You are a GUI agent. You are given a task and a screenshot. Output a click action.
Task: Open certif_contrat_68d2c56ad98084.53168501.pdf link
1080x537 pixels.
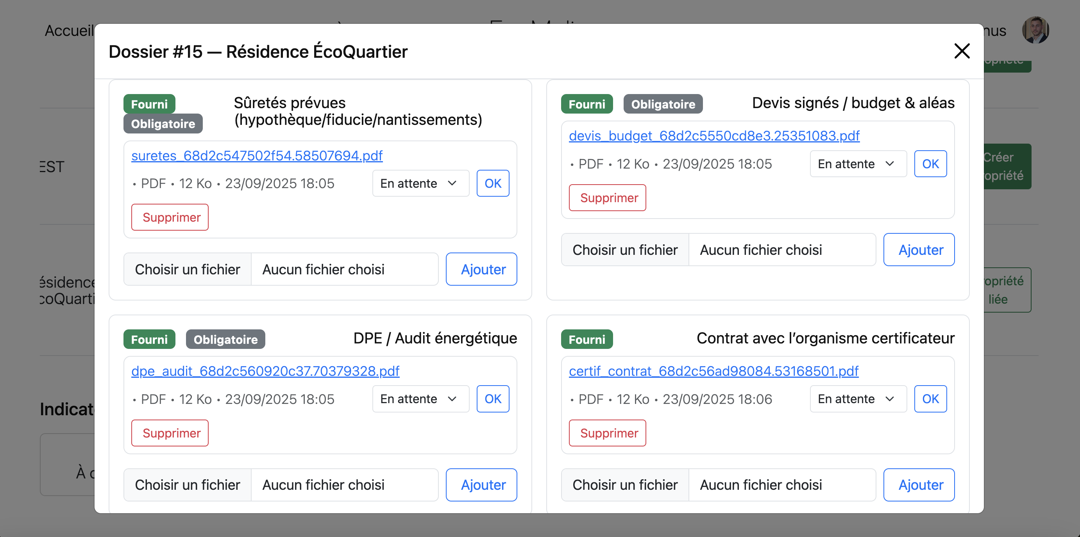point(713,371)
